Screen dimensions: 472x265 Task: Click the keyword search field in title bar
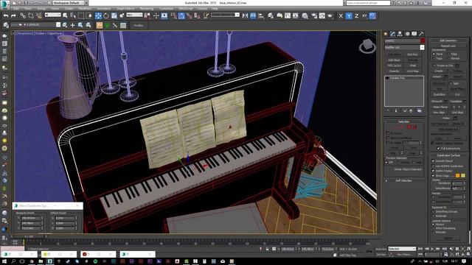click(x=368, y=3)
